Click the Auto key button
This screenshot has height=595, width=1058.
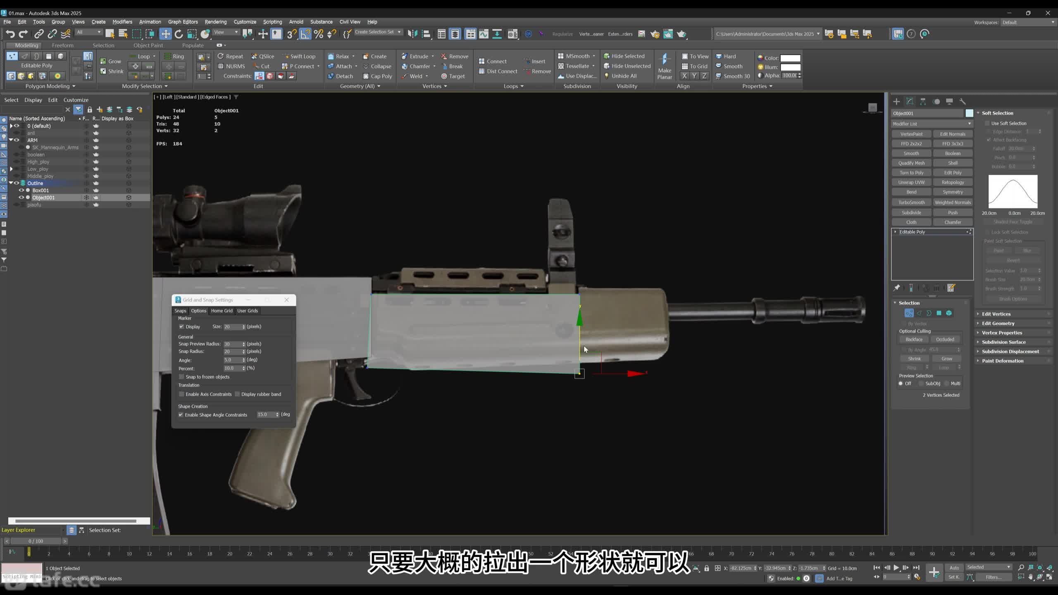[954, 568]
